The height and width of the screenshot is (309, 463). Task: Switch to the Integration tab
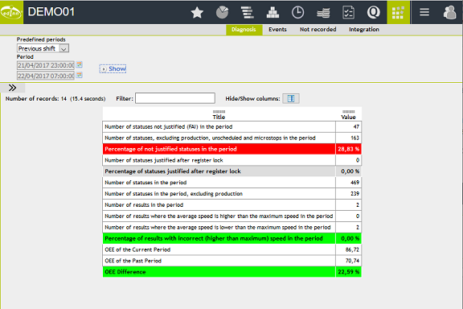(364, 30)
